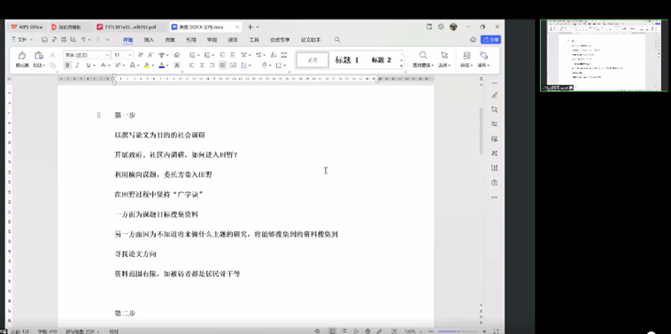Click the undo arrow icon

click(83, 39)
